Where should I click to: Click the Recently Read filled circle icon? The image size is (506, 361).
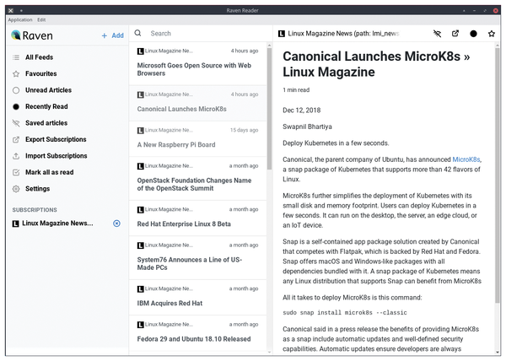pyautogui.click(x=16, y=107)
